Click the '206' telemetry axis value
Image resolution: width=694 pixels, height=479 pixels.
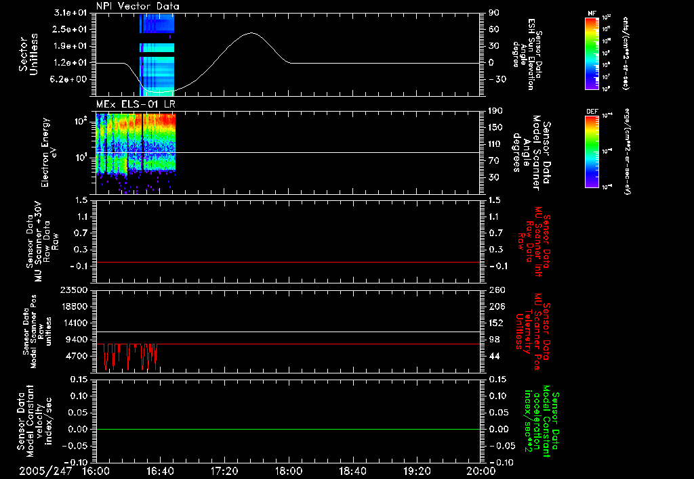495,306
